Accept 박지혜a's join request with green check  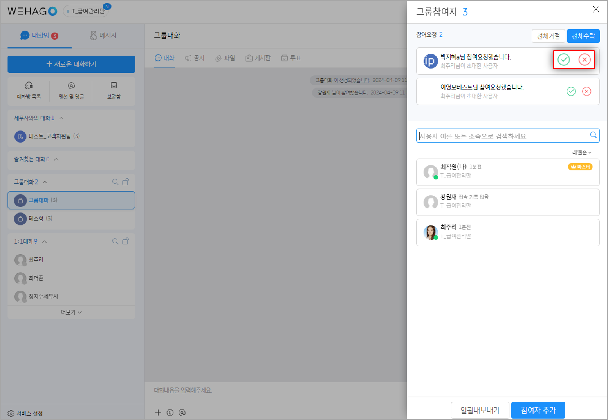point(563,60)
